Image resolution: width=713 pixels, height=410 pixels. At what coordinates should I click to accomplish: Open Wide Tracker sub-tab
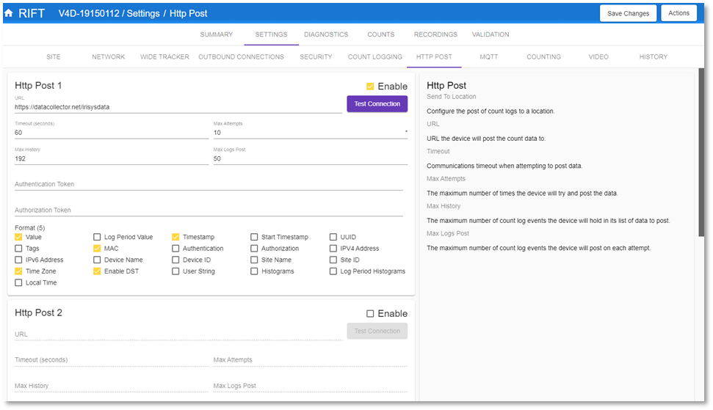pos(164,56)
